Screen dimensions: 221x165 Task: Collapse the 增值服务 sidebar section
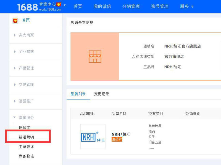click(26, 118)
